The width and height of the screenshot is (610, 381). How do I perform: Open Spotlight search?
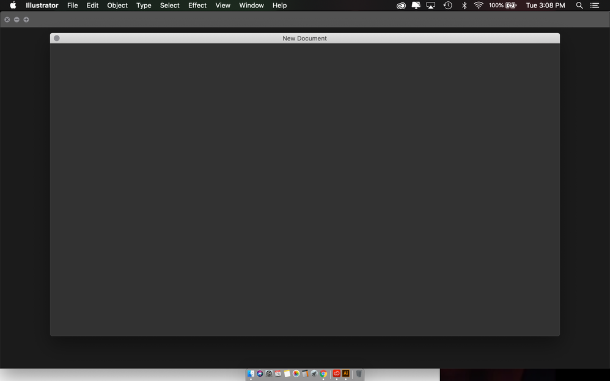[x=579, y=5]
